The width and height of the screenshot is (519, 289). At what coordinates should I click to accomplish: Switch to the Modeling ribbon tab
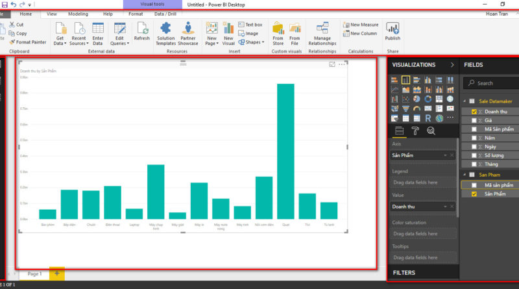[78, 14]
